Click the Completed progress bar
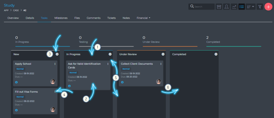 (234, 46)
